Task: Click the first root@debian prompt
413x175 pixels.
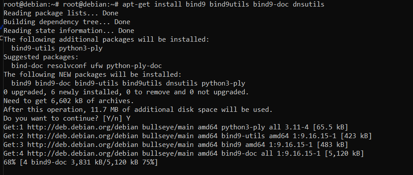Action: tap(31, 4)
